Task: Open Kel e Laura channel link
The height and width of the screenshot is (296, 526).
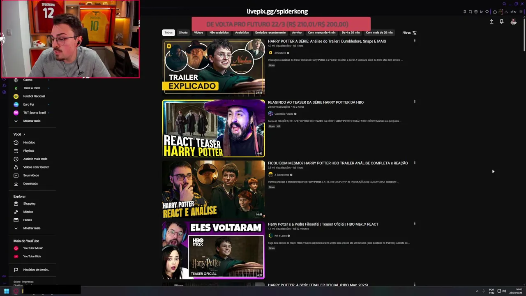Action: point(280,236)
